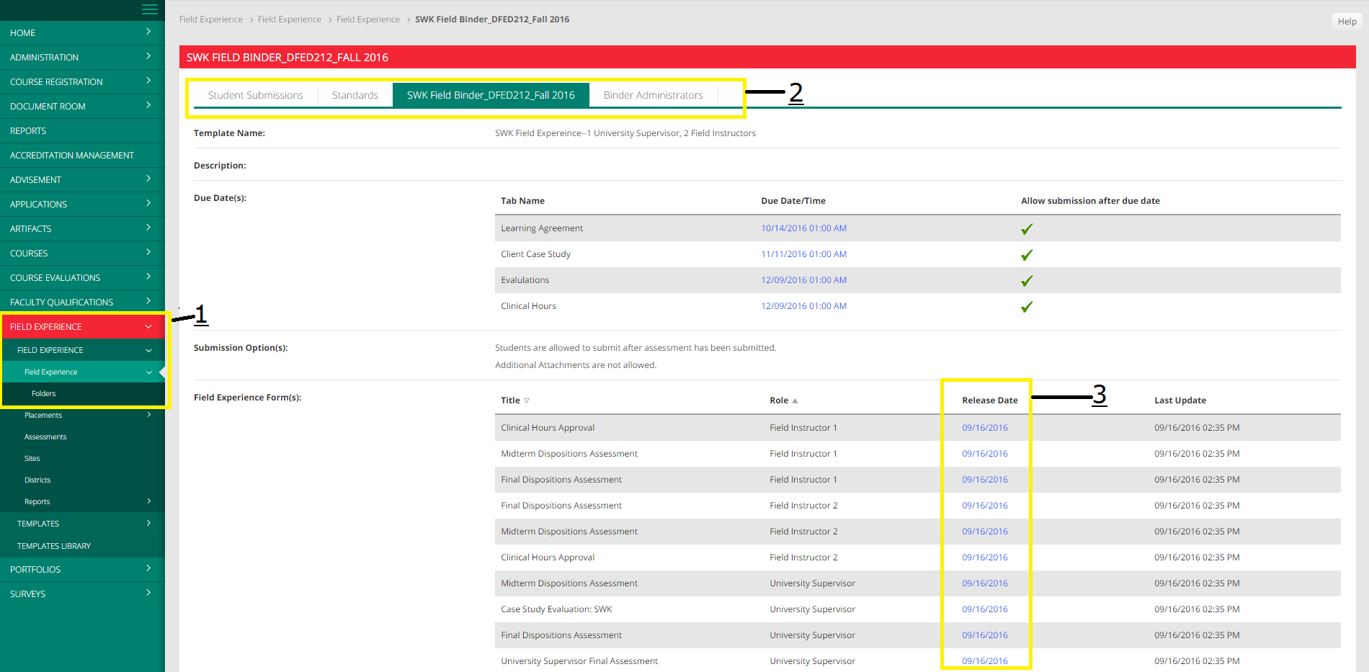Open the Student Submissions tab
The height and width of the screenshot is (672, 1369).
point(256,95)
